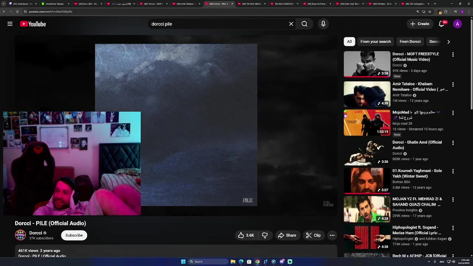Open a new browser tab
473x266 pixels.
[x=435, y=4]
